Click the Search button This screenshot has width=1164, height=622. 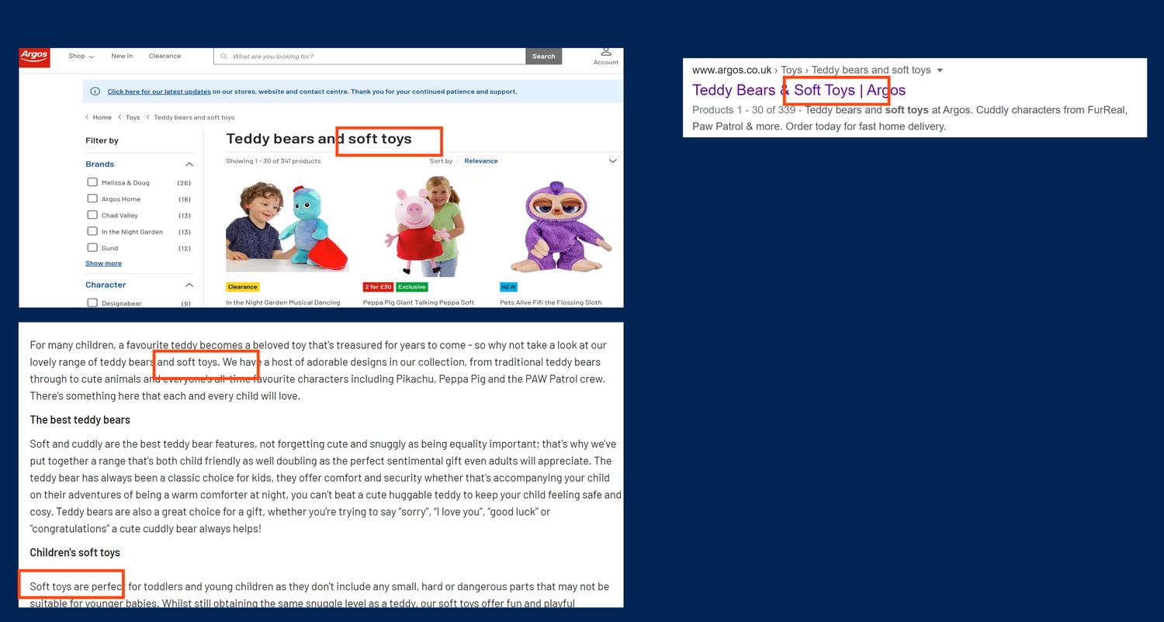pos(543,57)
